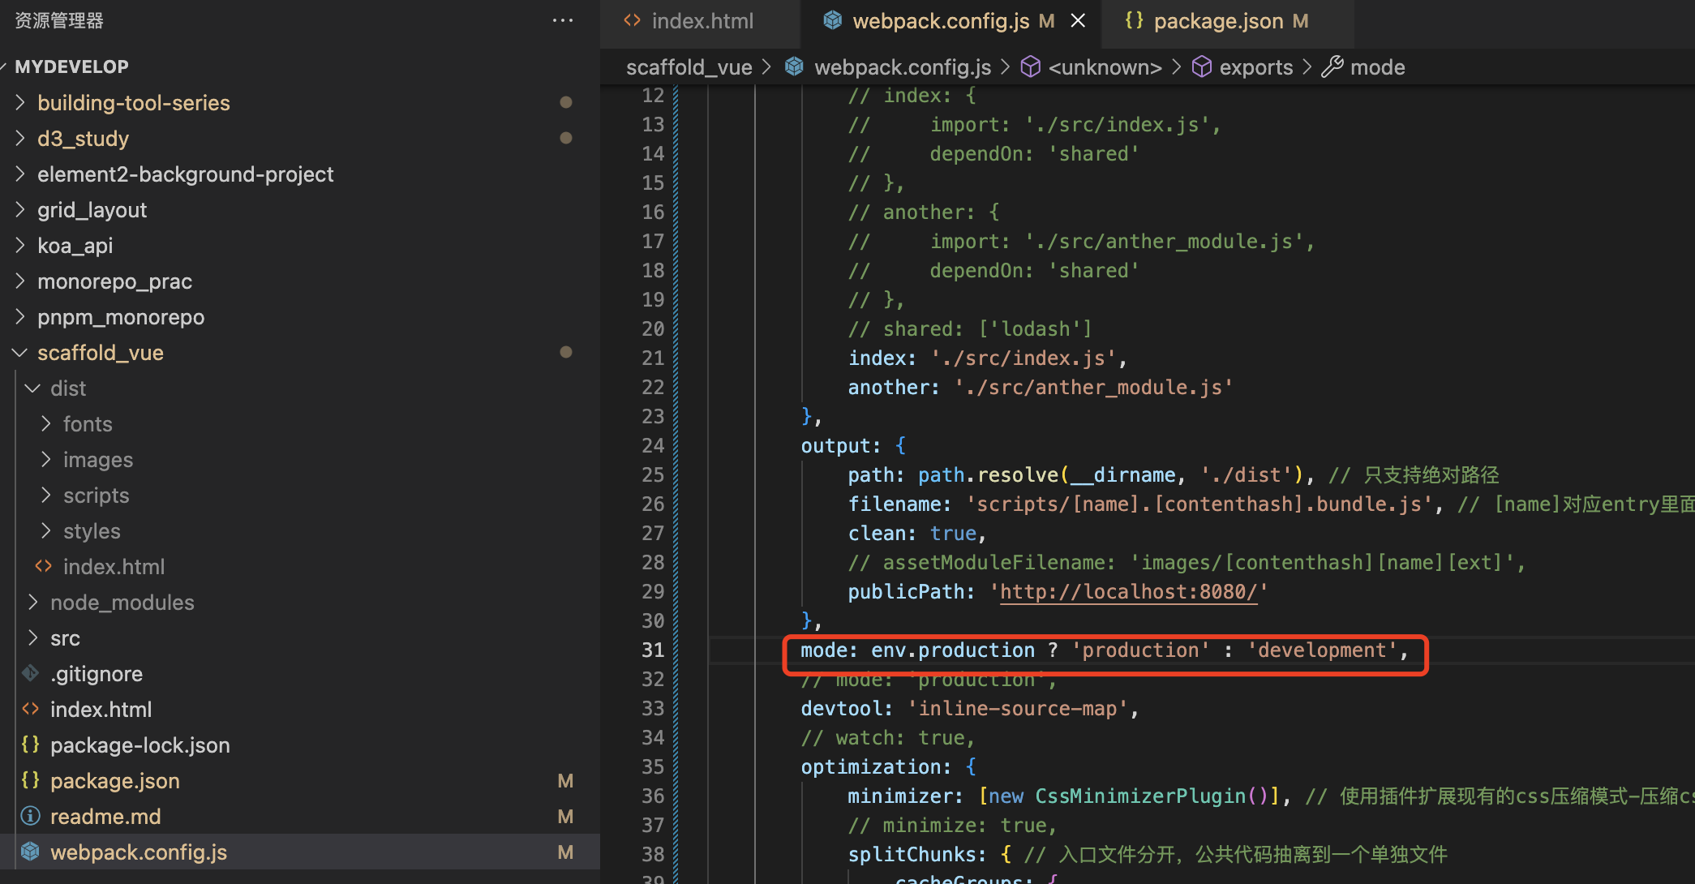Screen dimensions: 1695x884
Task: Close the webpack.config.js tab
Action: coord(1078,20)
